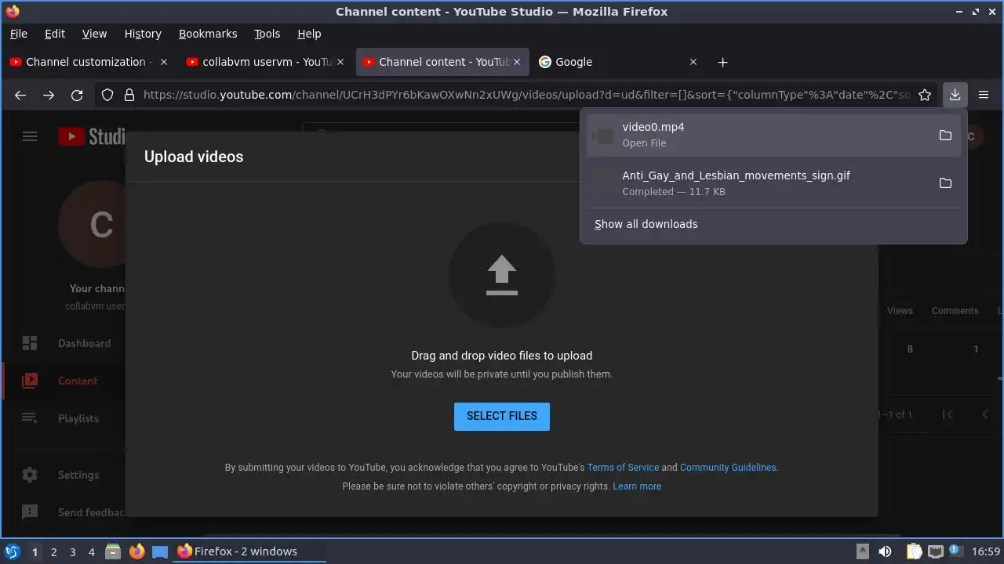Show video0.mp4 in its containing folder
Screen dimensions: 1004x564
point(945,136)
